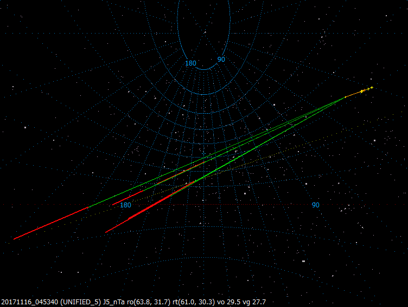Select the thick lowest red meteor trail
The height and width of the screenshot is (307, 408).
point(150,207)
